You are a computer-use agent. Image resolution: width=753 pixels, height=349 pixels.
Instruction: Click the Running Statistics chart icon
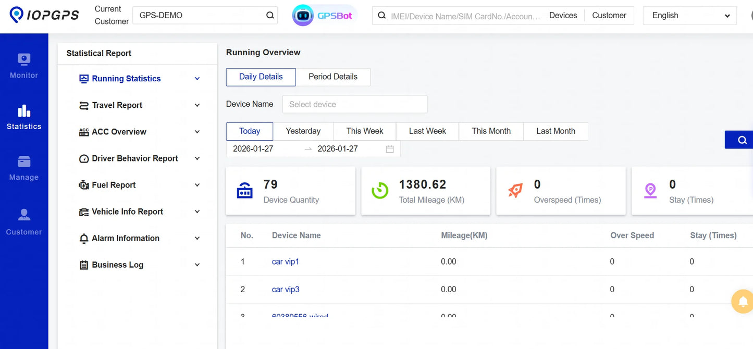[x=84, y=79]
